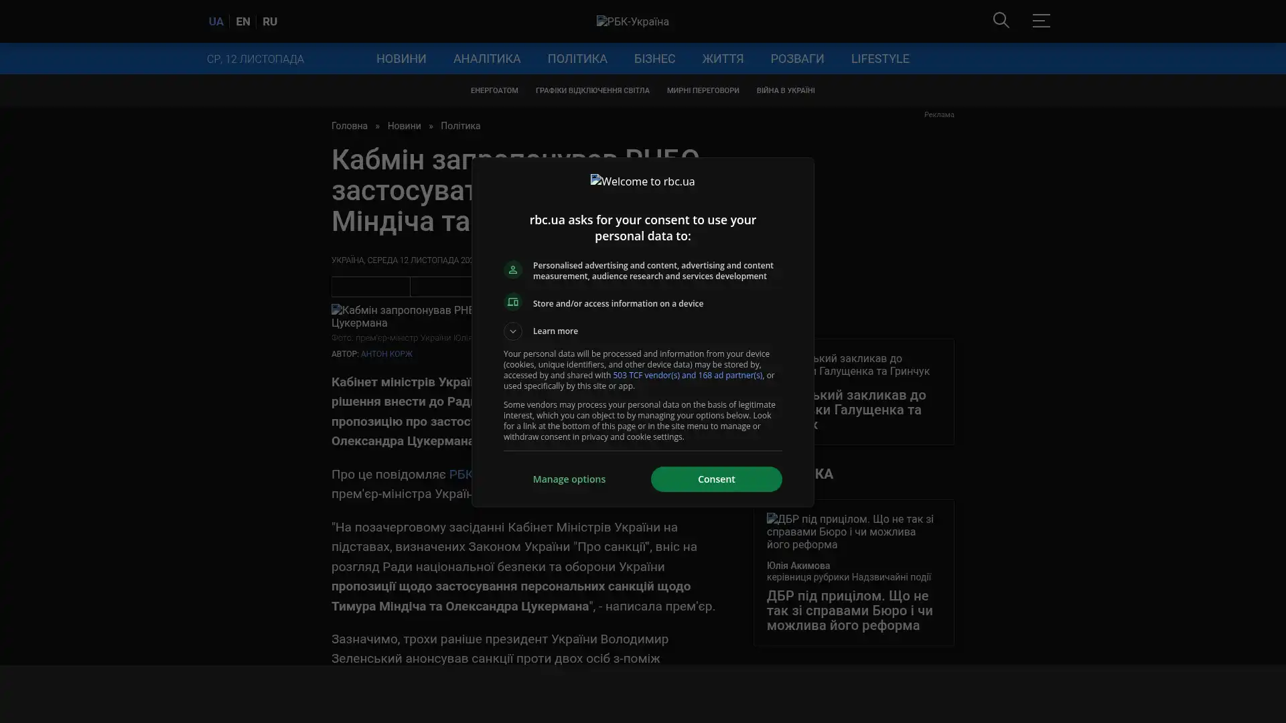1286x723 pixels.
Task: Click the РБК-Україна logo
Action: tap(632, 21)
